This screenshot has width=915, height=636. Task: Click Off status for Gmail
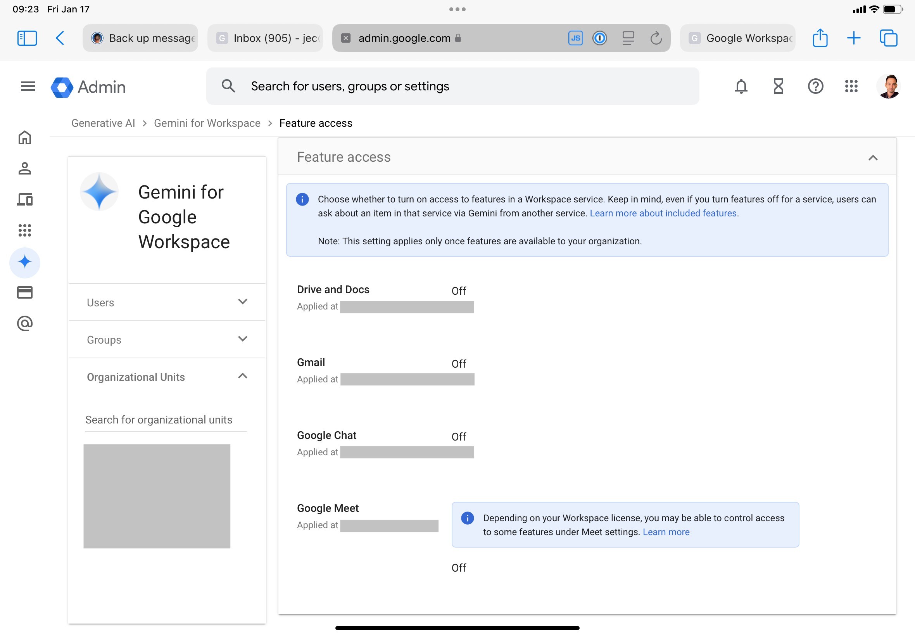point(459,364)
